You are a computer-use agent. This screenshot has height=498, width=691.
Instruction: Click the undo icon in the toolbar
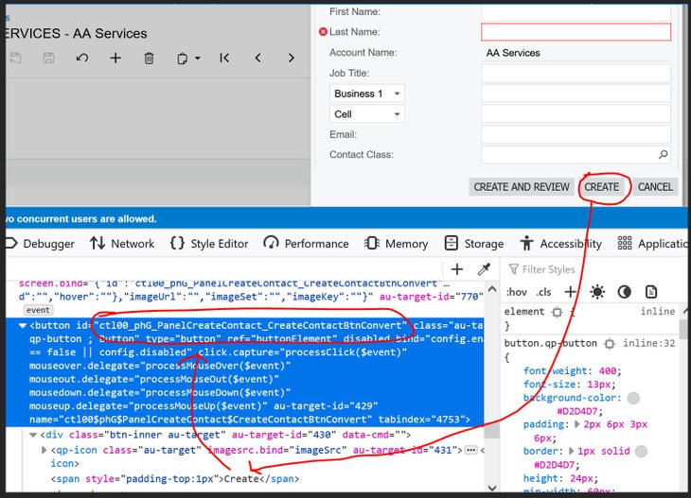click(x=82, y=58)
